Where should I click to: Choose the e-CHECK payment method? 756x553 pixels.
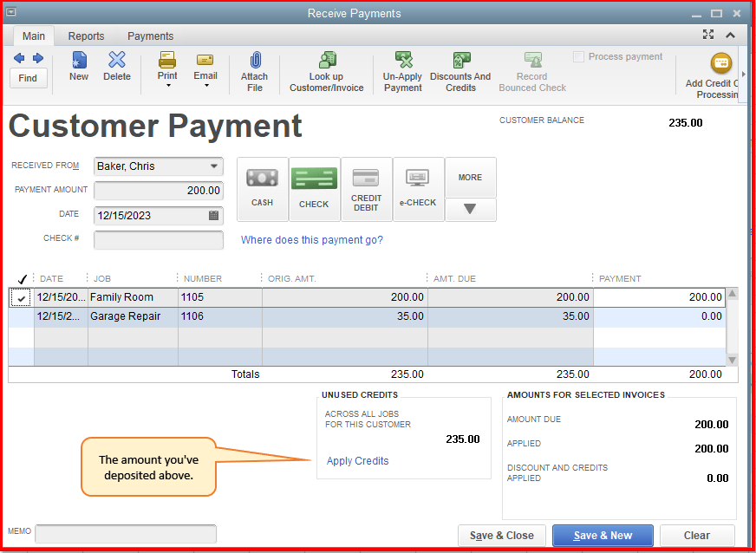(418, 189)
